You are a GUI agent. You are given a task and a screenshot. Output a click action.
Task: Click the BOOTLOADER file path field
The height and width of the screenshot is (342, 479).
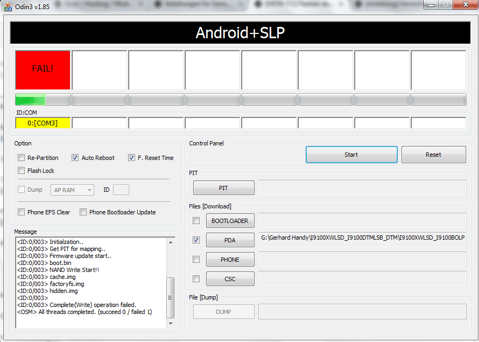(x=362, y=221)
